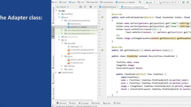This screenshot has height=107, width=191.
Task: Open the Terminal tool window
Action: point(61,103)
